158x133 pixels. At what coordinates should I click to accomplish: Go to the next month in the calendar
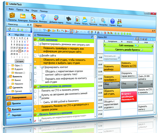pos(29,35)
